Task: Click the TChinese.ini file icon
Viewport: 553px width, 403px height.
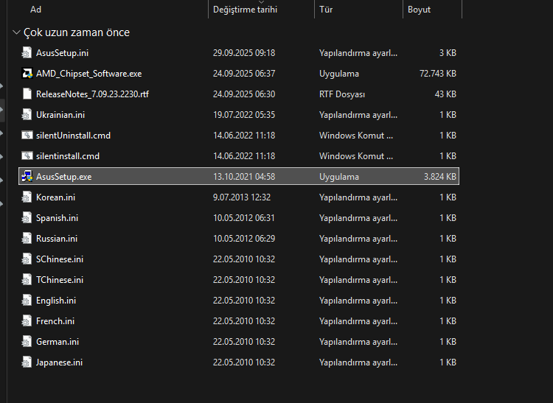Action: (x=27, y=280)
